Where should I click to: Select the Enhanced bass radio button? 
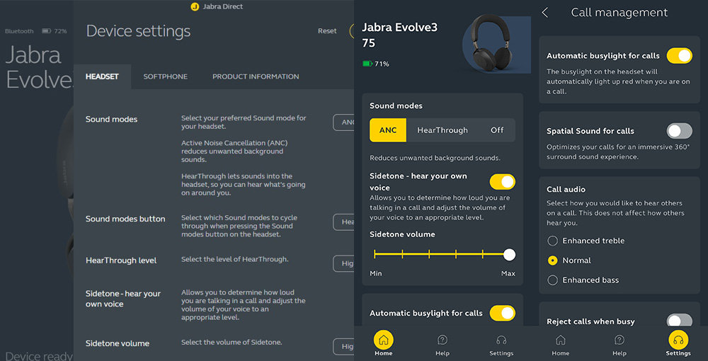pyautogui.click(x=552, y=280)
